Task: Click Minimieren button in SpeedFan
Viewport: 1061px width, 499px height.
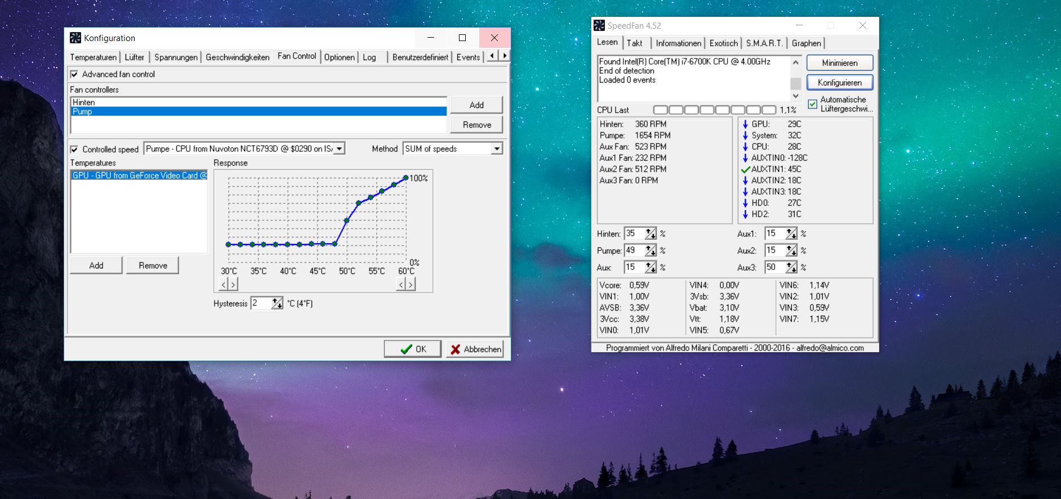Action: [840, 62]
